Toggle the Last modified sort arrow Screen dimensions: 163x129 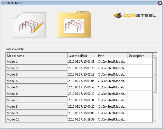(94, 56)
